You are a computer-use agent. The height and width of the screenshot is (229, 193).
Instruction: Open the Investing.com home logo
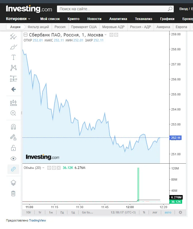(x=29, y=9)
